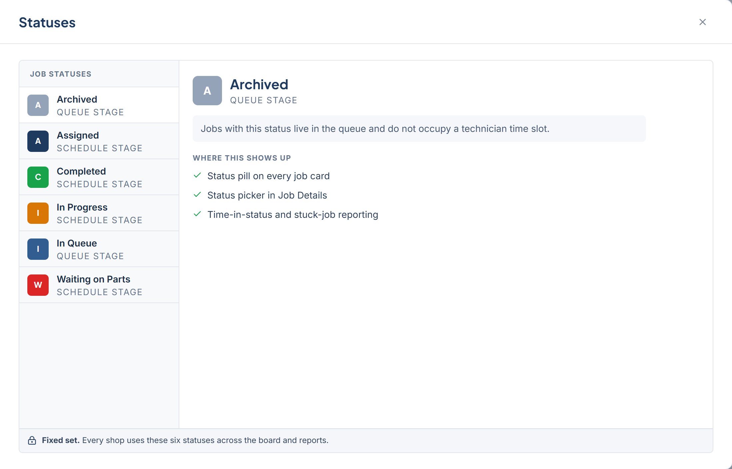This screenshot has width=732, height=469.
Task: Click the Statuses dialog title
Action: 47,23
